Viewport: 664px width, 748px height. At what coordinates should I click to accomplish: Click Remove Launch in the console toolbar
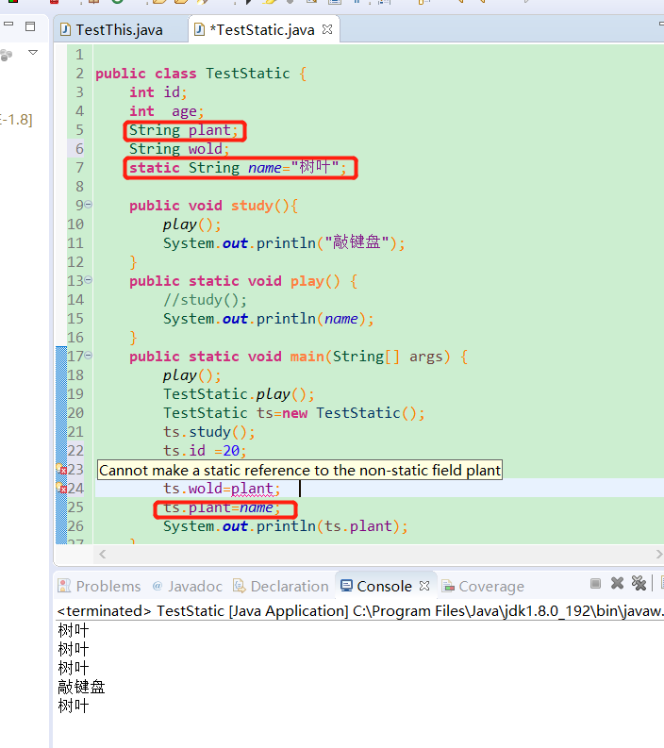point(617,583)
